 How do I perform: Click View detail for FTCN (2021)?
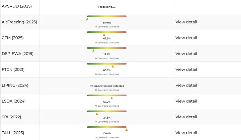186,69
